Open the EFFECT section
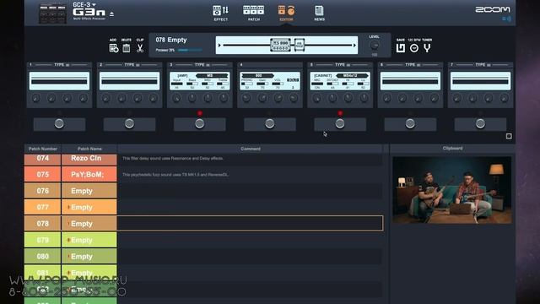Viewport: 540px width, 304px height. 220,14
